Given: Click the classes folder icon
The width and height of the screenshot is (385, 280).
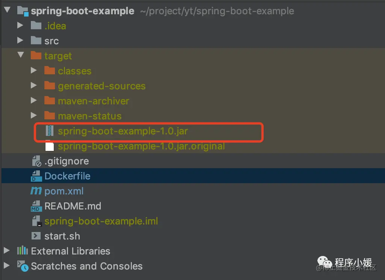Looking at the screenshot, I should tap(50, 70).
